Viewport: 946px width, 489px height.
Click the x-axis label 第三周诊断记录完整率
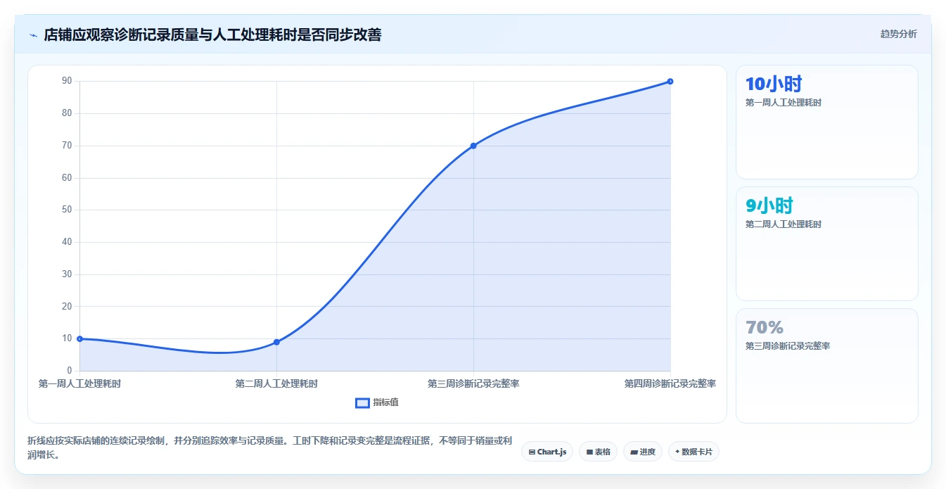tap(473, 383)
